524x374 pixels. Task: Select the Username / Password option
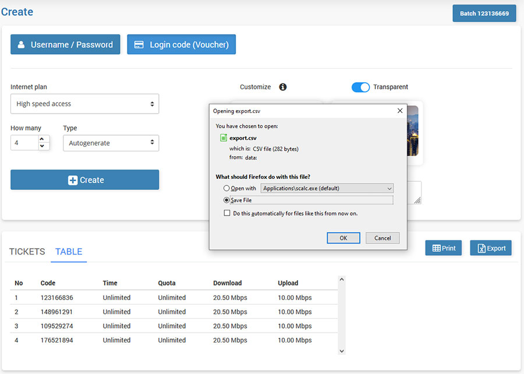point(65,44)
